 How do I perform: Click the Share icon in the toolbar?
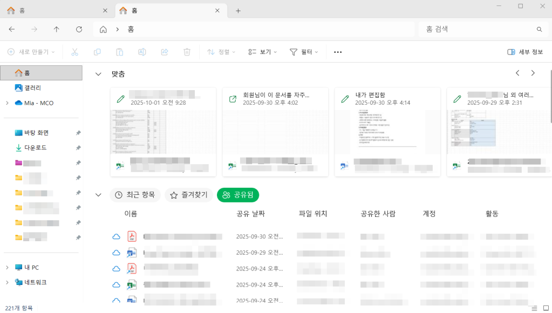click(x=164, y=52)
